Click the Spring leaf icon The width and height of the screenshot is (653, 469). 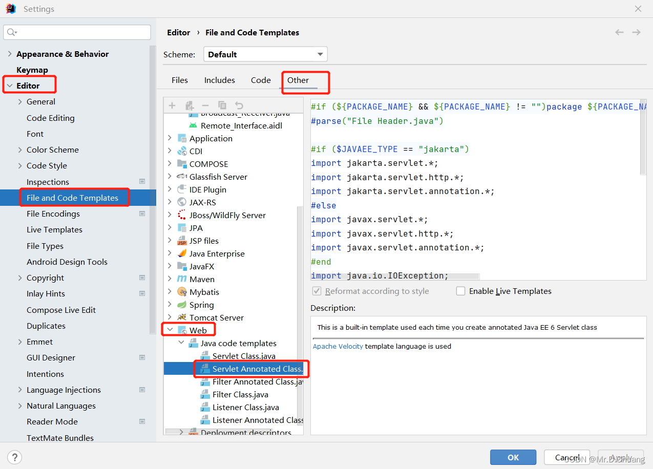coord(182,305)
